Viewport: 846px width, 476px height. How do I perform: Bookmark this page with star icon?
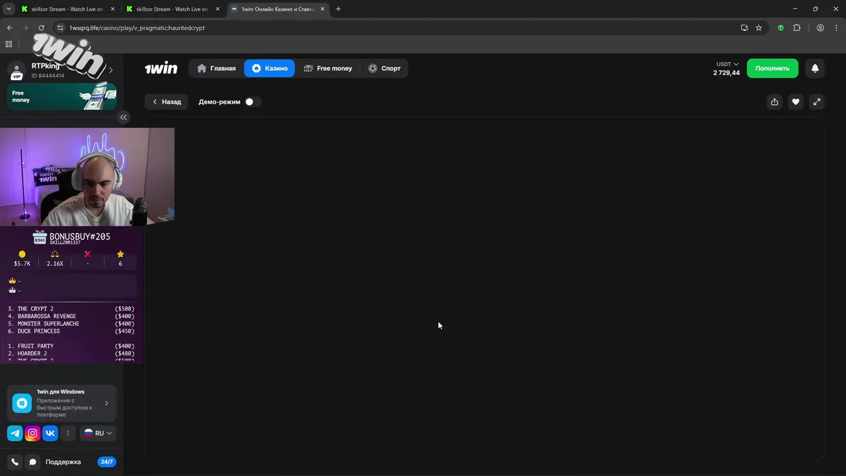[x=759, y=28]
